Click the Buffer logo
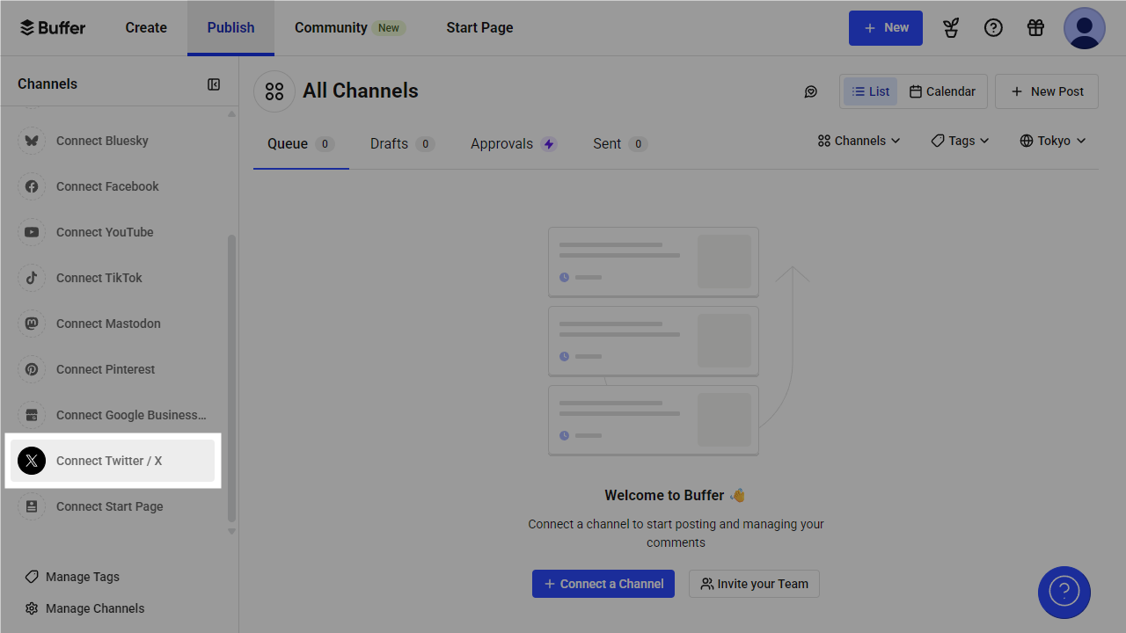The height and width of the screenshot is (633, 1126). (53, 28)
